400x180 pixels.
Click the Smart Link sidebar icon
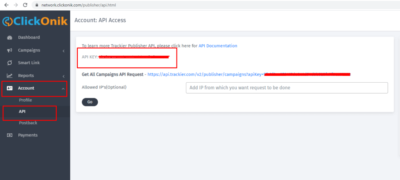(10, 63)
